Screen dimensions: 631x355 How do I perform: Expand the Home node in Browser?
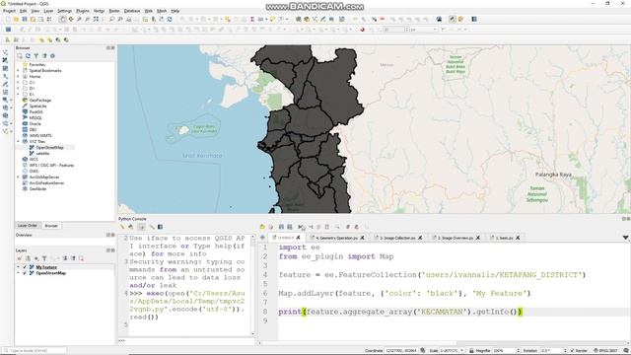[18, 77]
